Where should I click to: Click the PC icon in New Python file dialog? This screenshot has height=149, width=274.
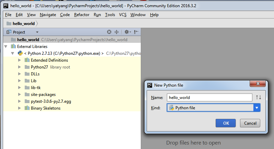[x=150, y=85]
